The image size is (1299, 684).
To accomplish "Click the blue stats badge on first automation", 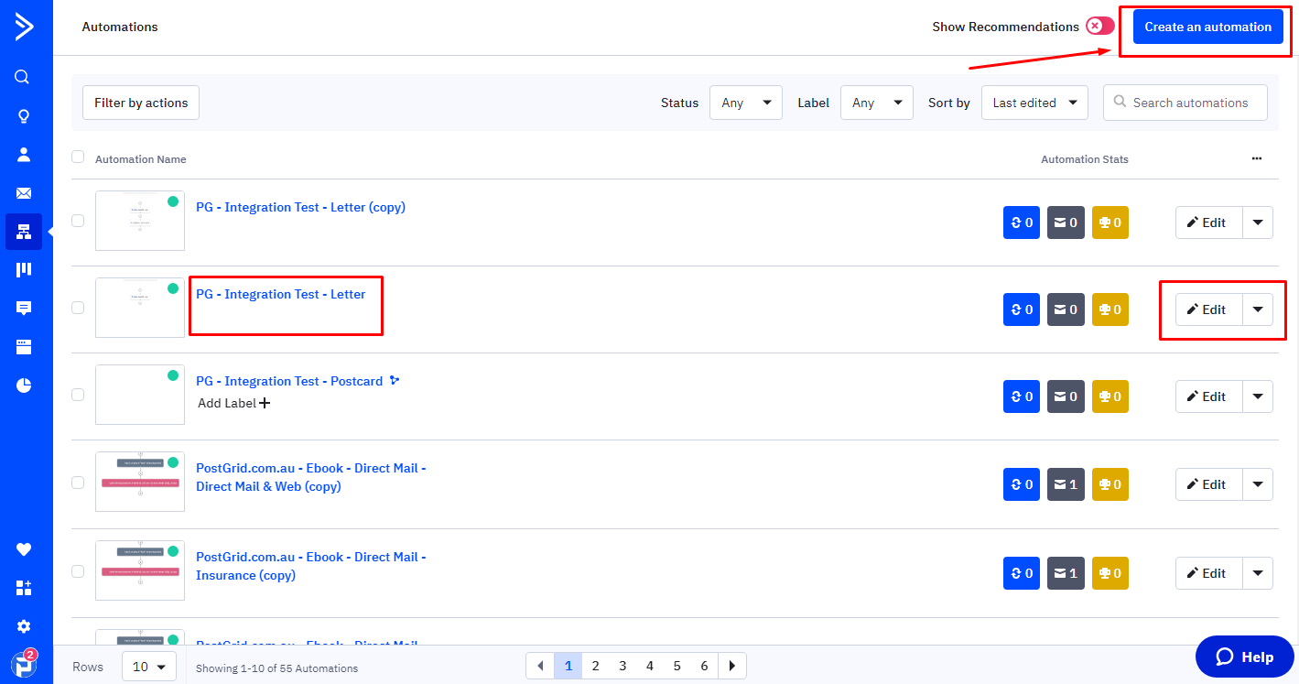I will [1021, 223].
